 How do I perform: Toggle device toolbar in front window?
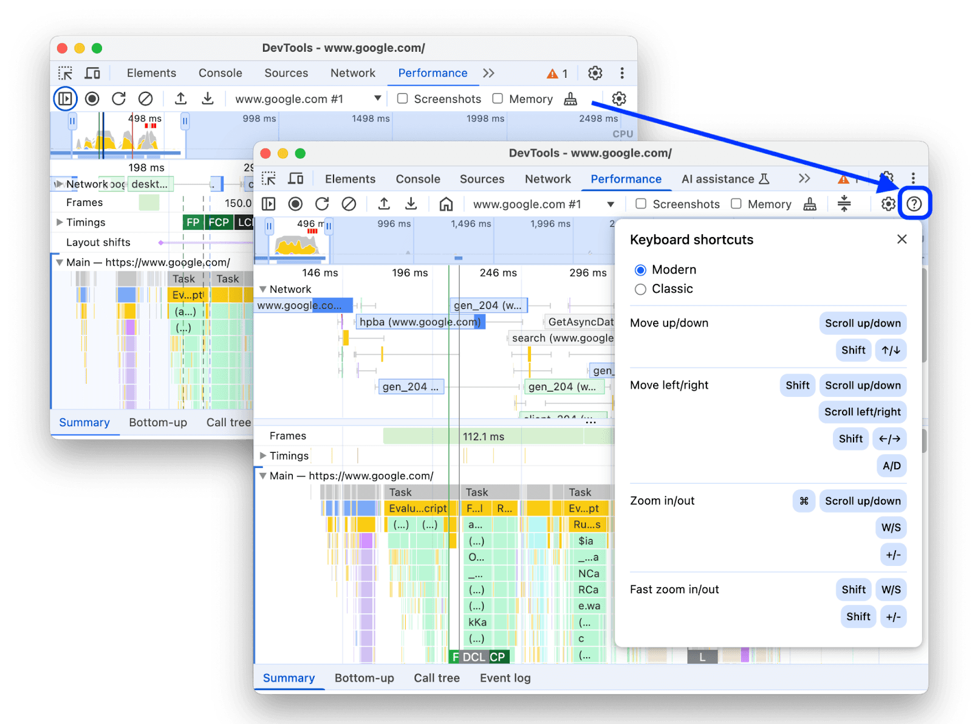click(x=296, y=179)
